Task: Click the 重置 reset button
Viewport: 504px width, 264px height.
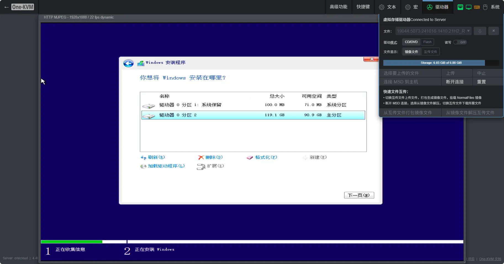Action: [x=488, y=82]
